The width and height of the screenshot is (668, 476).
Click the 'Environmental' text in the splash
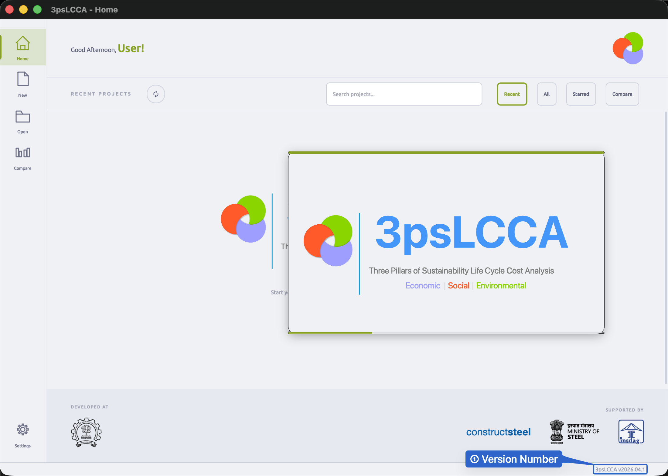tap(501, 286)
